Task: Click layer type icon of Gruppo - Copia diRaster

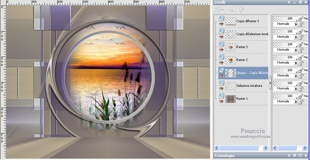Action: coord(221,70)
